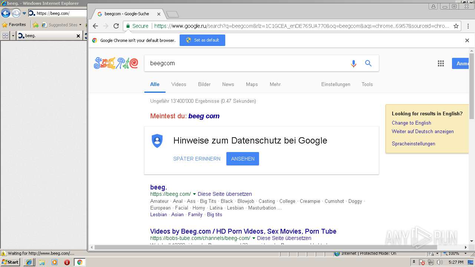Click the Secure padlock site info
Screen dimensions: 475x267
(137, 26)
